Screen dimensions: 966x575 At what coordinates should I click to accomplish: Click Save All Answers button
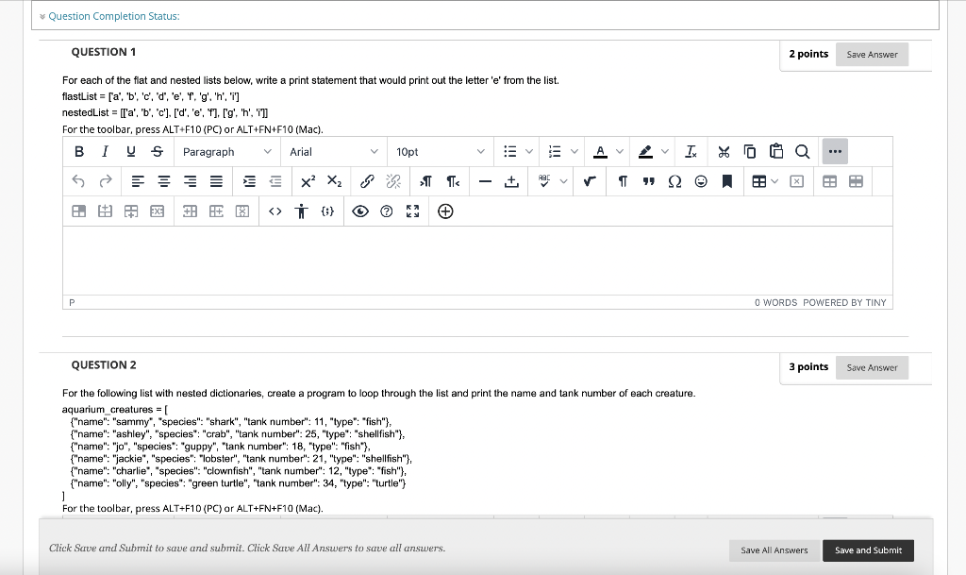point(774,550)
